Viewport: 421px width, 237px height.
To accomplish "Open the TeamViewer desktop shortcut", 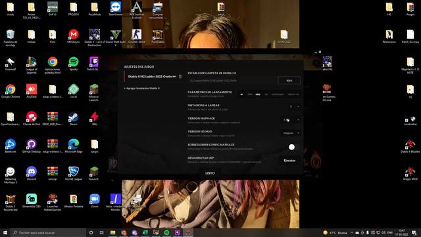I will point(116,9).
